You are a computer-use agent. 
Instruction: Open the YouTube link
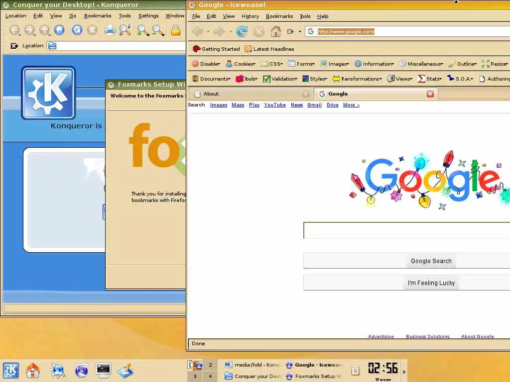(x=274, y=105)
